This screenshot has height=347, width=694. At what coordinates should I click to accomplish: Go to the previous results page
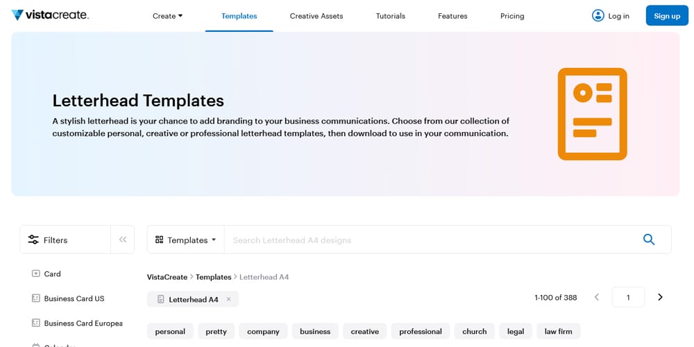pos(597,297)
